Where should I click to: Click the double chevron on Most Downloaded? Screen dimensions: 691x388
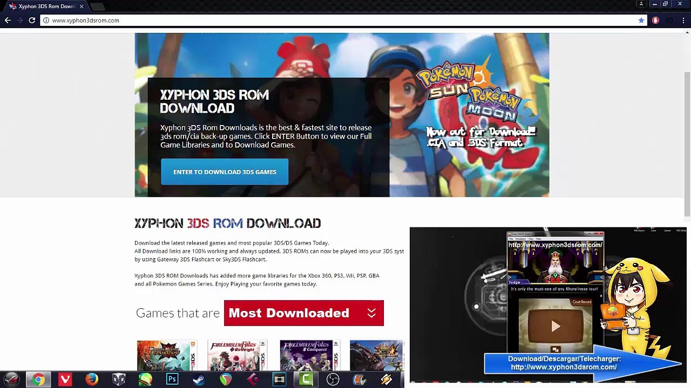click(371, 313)
